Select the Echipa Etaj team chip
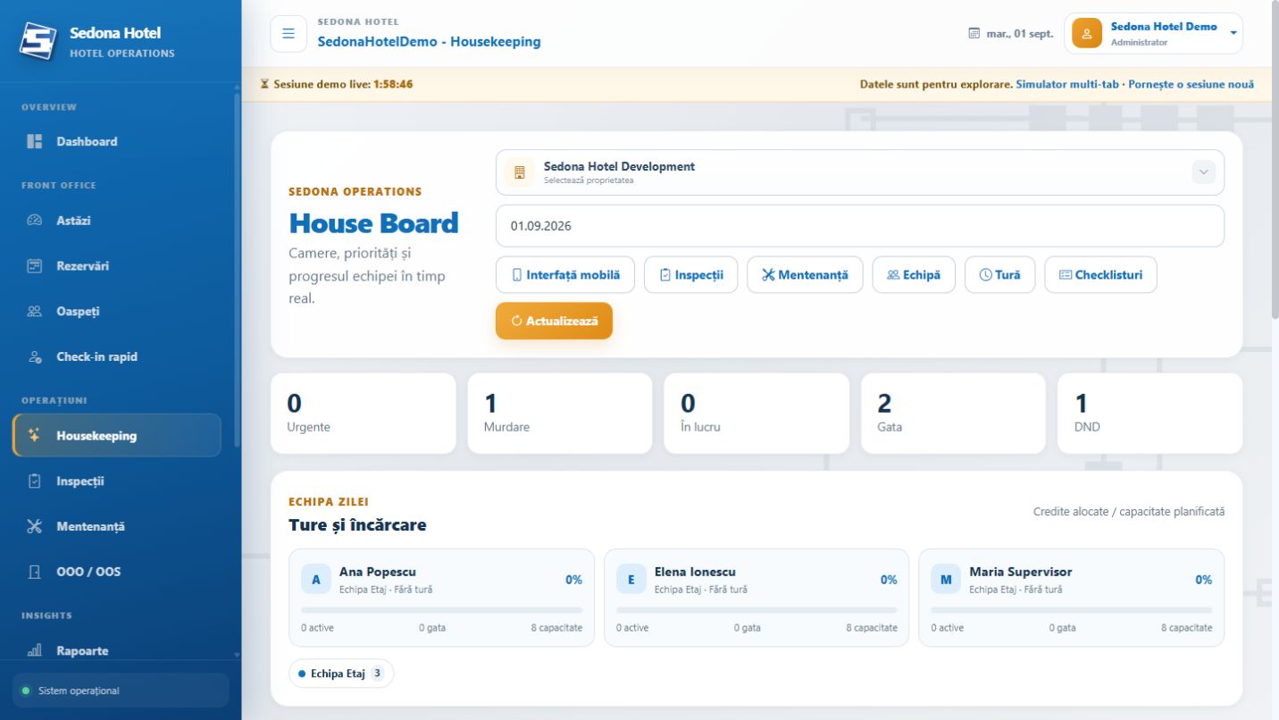Screen dimensions: 1279x720 [x=341, y=674]
